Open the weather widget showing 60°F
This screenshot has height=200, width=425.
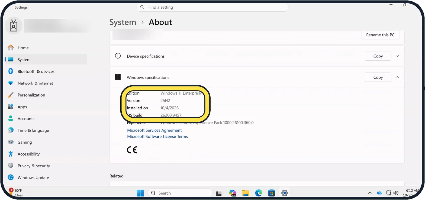(x=16, y=193)
